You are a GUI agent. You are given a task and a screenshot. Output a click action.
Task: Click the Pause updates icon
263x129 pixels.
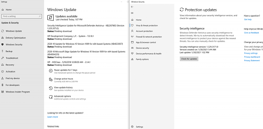coord(50,71)
